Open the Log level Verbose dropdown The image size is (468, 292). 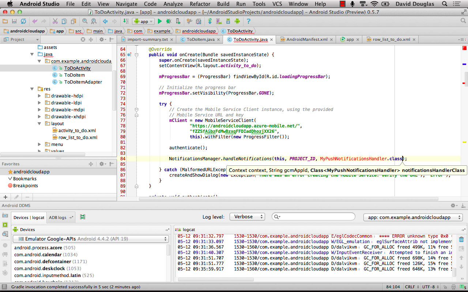click(247, 217)
